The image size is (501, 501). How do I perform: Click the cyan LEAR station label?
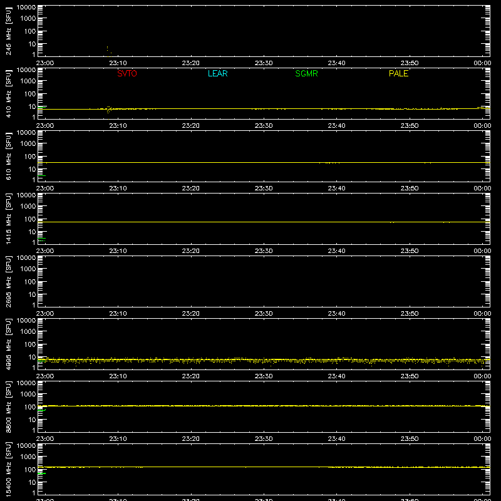click(x=217, y=73)
